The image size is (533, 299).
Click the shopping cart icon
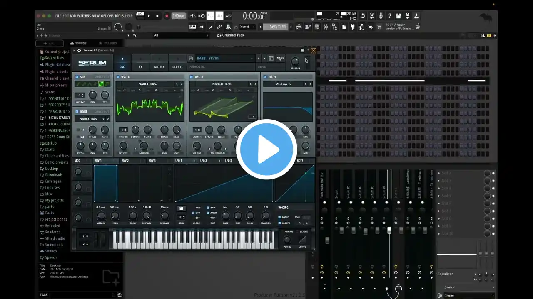click(379, 27)
